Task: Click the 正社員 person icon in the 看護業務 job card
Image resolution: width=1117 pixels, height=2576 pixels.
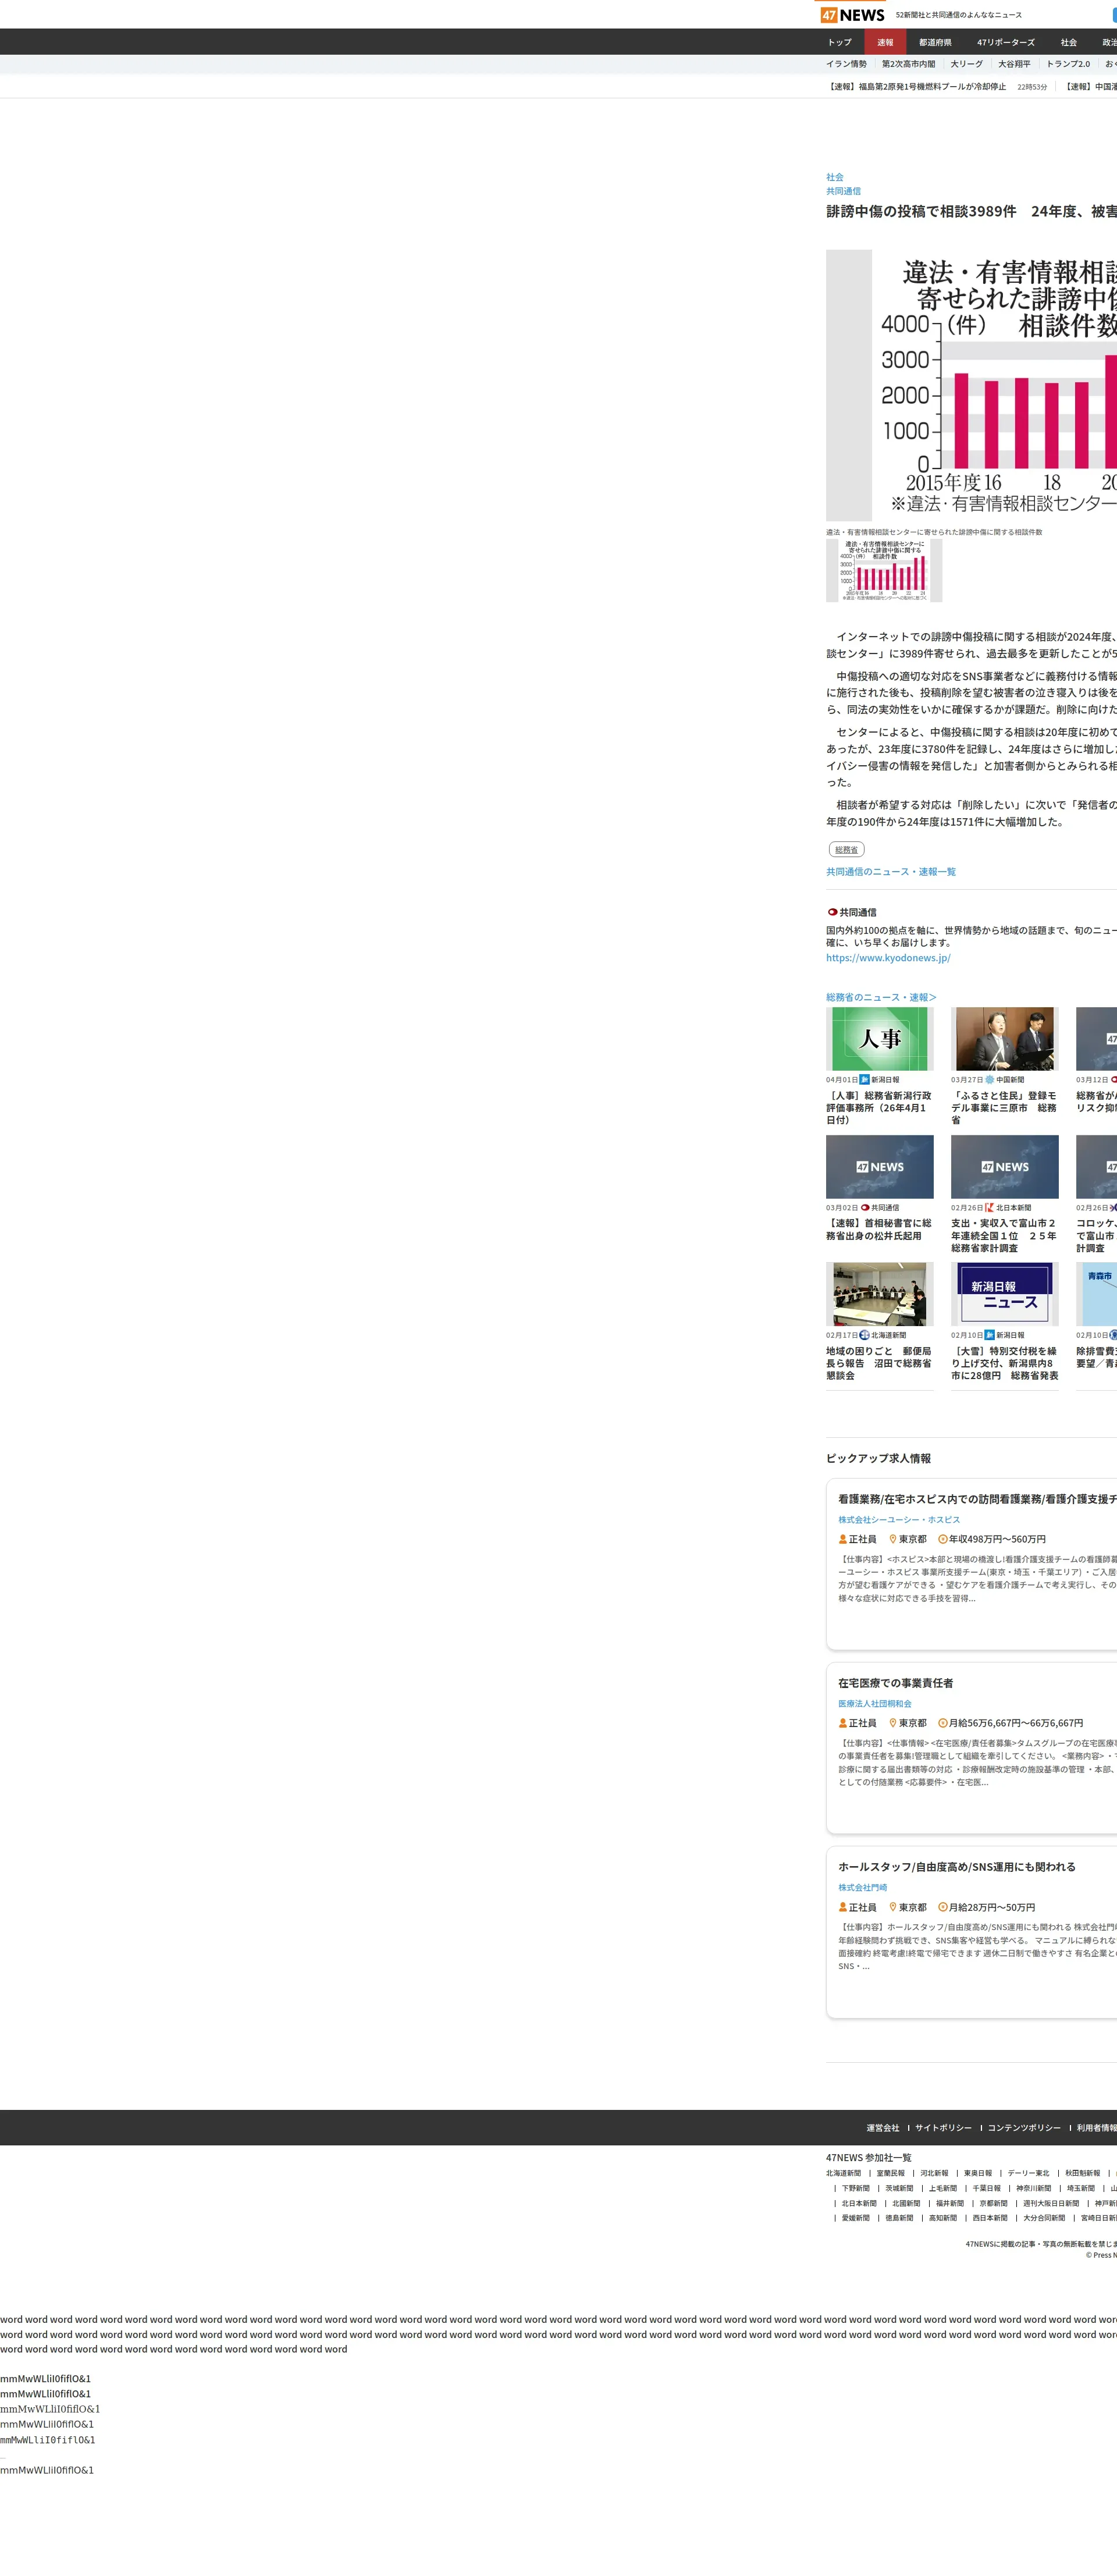Action: (x=843, y=1539)
